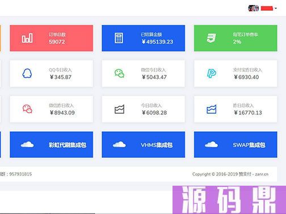
Task: Open the user dropdown arrow at top right
Action: (x=276, y=8)
